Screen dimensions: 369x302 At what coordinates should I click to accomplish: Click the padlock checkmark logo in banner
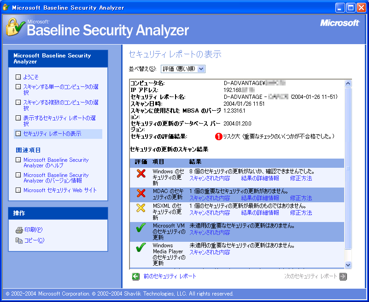[16, 27]
